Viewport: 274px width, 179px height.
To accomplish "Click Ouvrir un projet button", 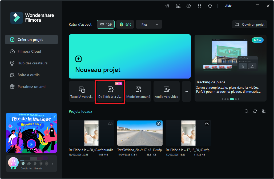I will 249,24.
